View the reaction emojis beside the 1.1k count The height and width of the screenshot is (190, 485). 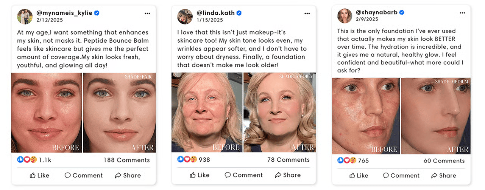[x=27, y=160]
